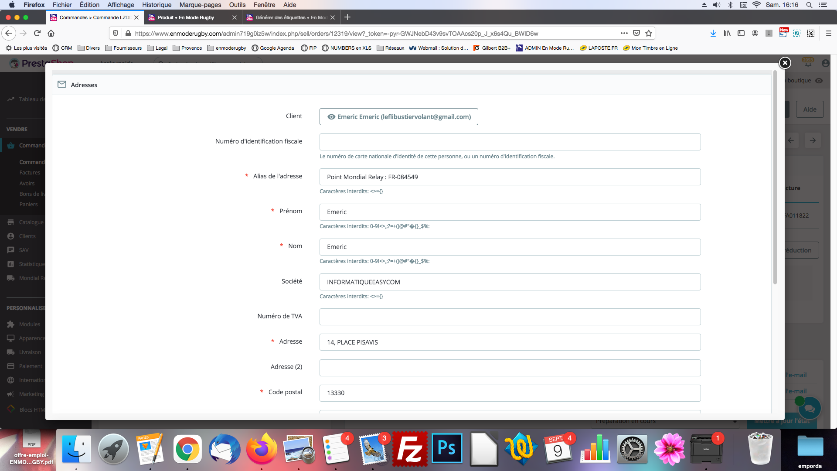
Task: Open Thunderbird from the Dock
Action: click(225, 449)
